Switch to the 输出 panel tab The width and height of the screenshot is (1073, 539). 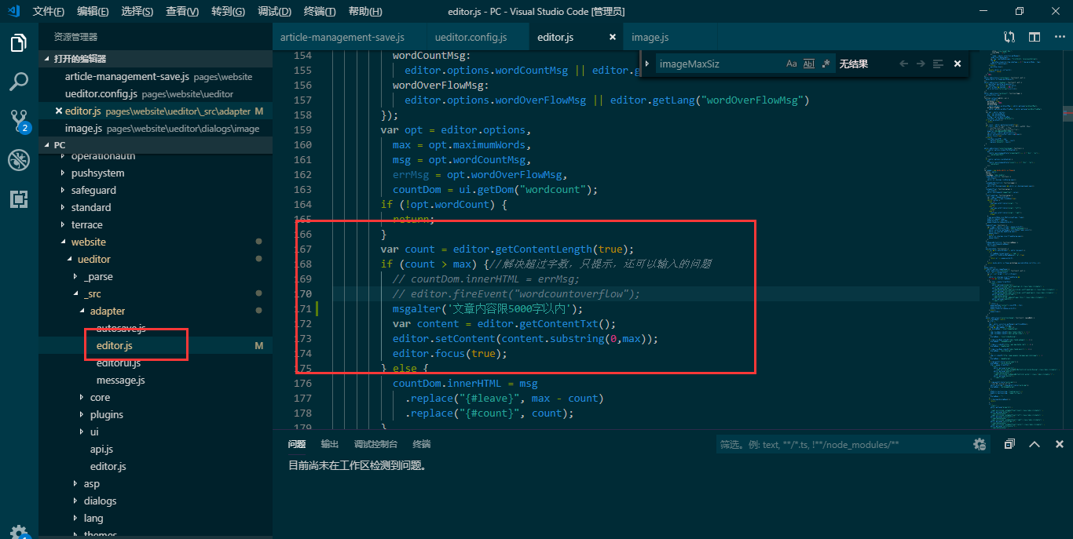(x=329, y=444)
